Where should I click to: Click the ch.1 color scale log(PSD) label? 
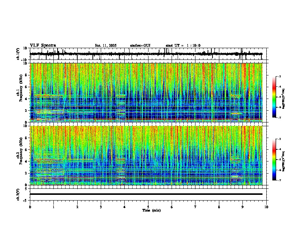coord(284,99)
